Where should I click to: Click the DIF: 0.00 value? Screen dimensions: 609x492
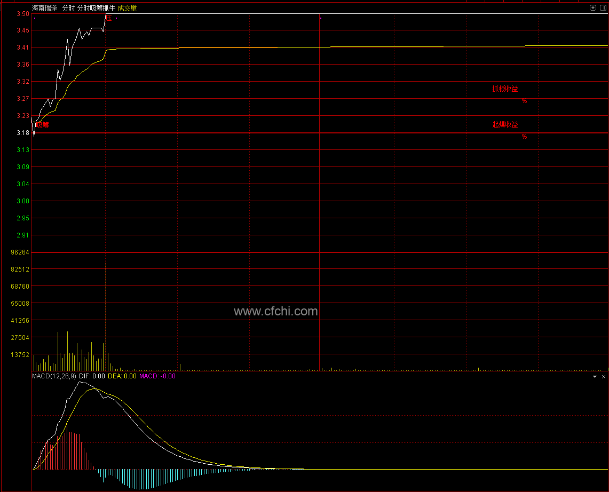[92, 376]
